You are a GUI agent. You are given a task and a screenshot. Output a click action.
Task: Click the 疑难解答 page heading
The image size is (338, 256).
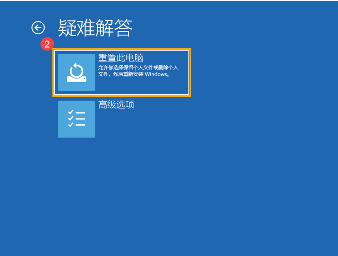pyautogui.click(x=95, y=28)
